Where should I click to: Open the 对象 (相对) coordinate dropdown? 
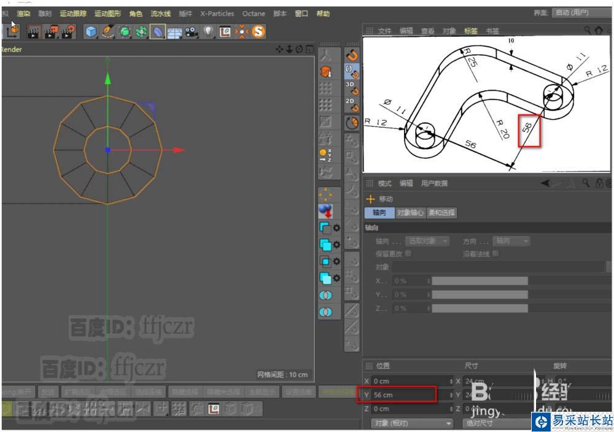coord(412,423)
